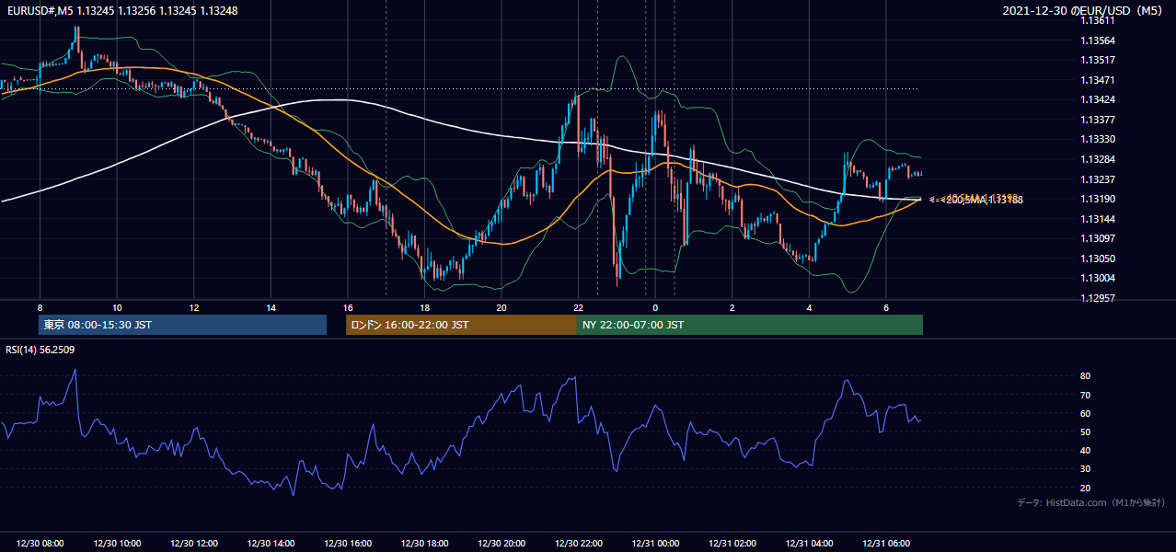Click hour label 18 under the price chart

[424, 307]
